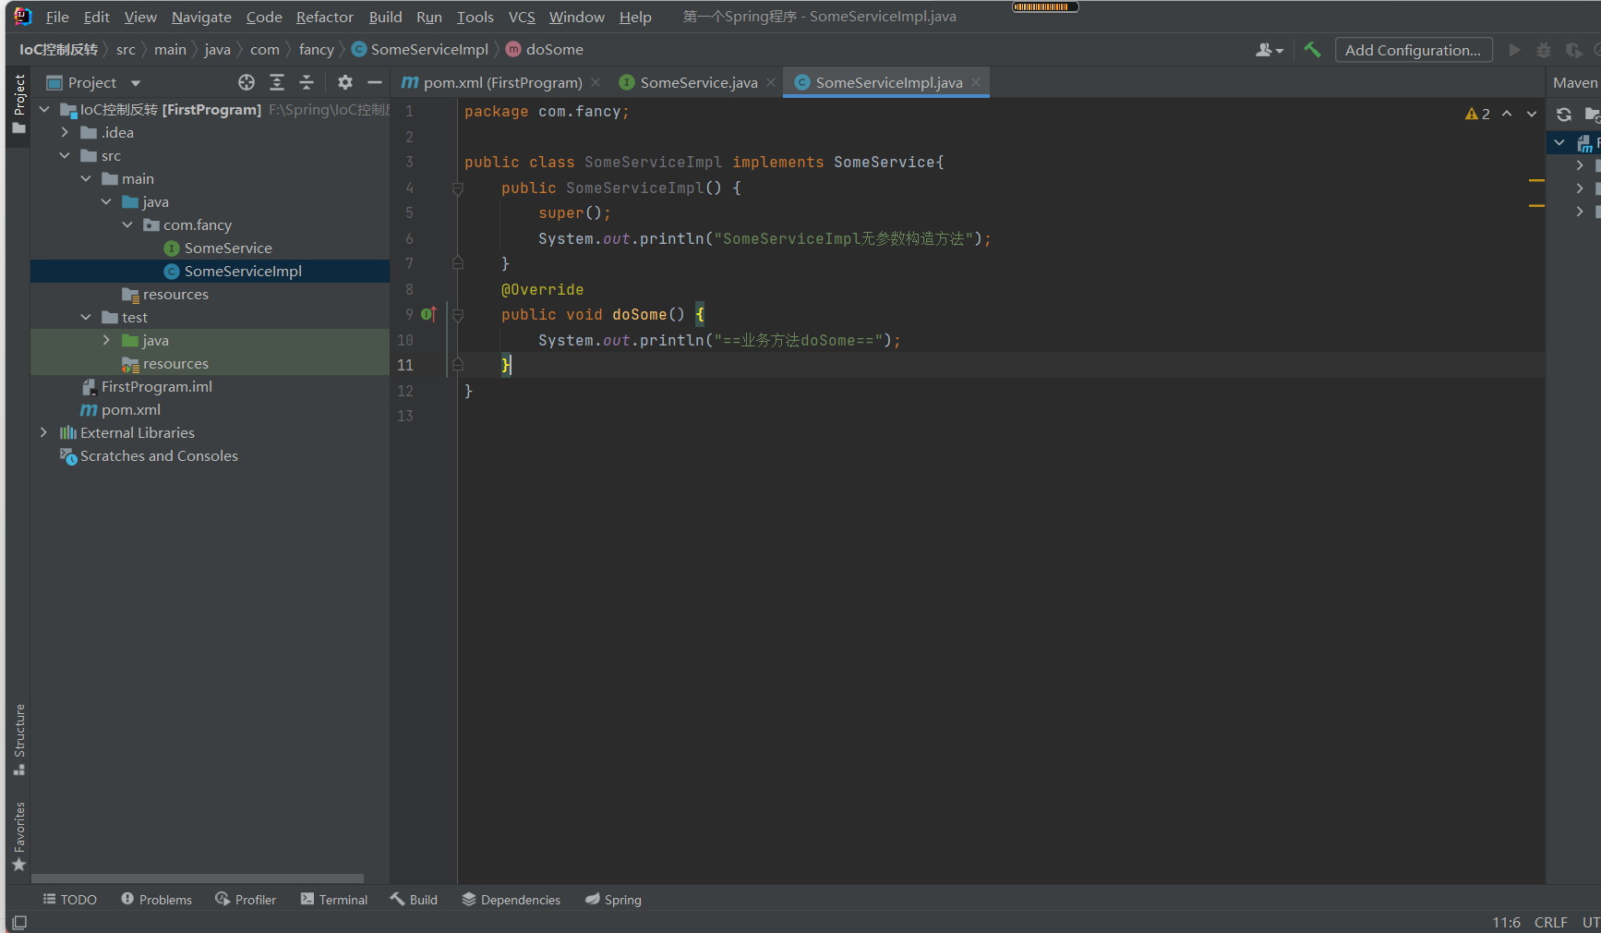Click fancy breadcrumb in navigation bar
This screenshot has height=933, width=1601.
click(x=316, y=49)
